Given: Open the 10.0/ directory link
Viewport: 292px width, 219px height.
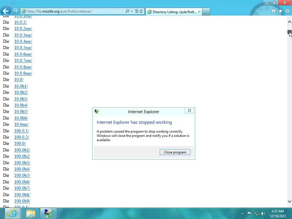Looking at the screenshot, I should point(19,80).
